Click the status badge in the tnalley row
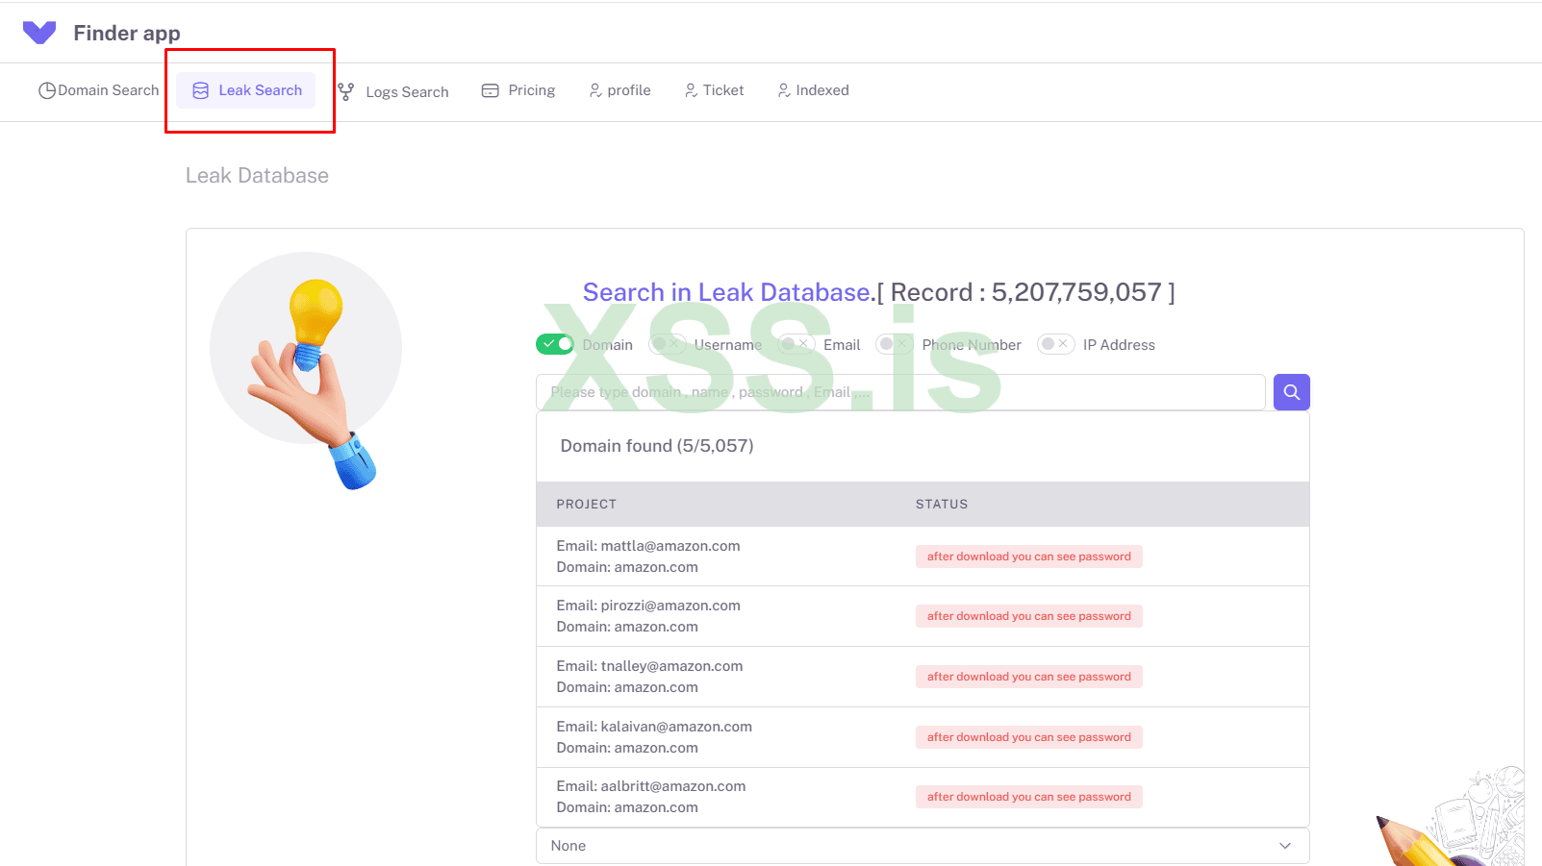 [1029, 677]
